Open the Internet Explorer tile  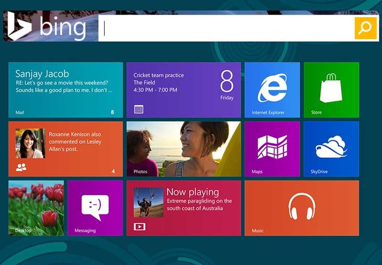tap(272, 90)
